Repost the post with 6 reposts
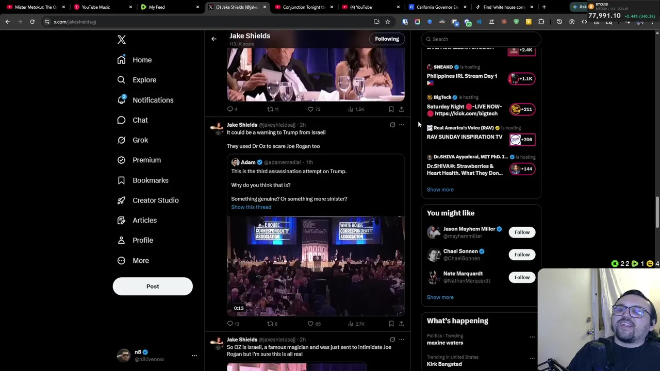The image size is (660, 371). click(x=272, y=324)
